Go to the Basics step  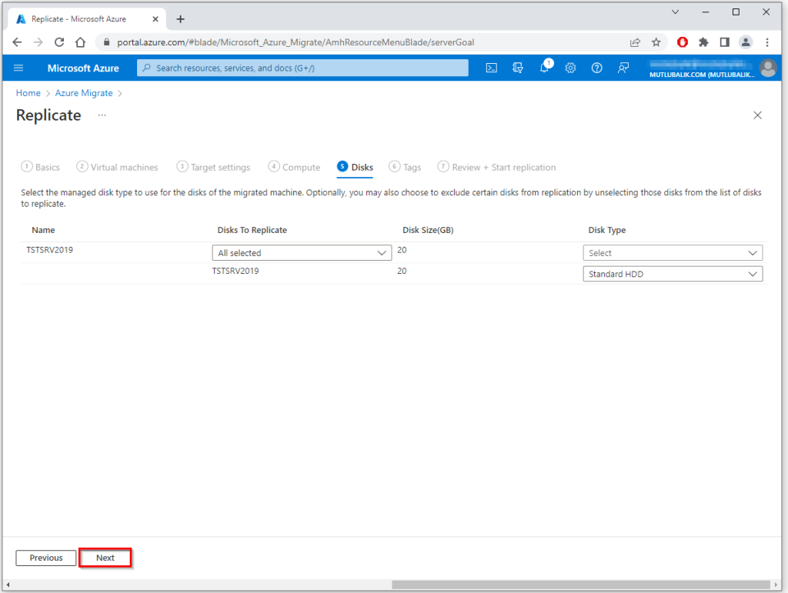41,167
